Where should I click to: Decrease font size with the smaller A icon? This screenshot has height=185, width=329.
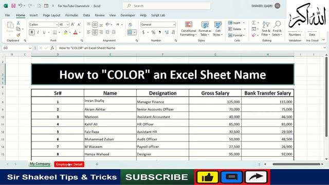[x=79, y=25]
